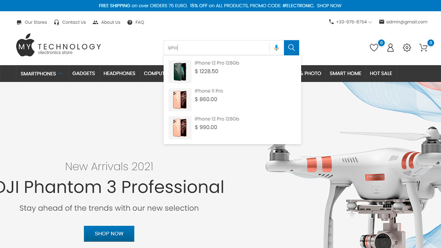441x248 pixels.
Task: Click the SHOP NOW link in the promo bar
Action: point(329,6)
